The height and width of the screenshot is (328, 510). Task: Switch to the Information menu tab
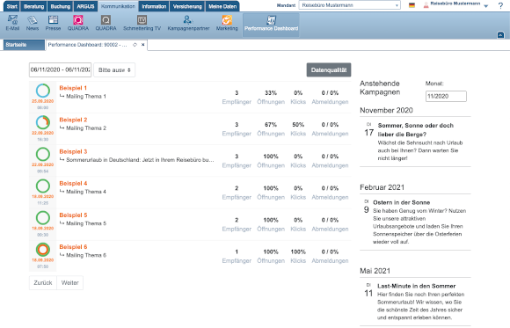154,6
